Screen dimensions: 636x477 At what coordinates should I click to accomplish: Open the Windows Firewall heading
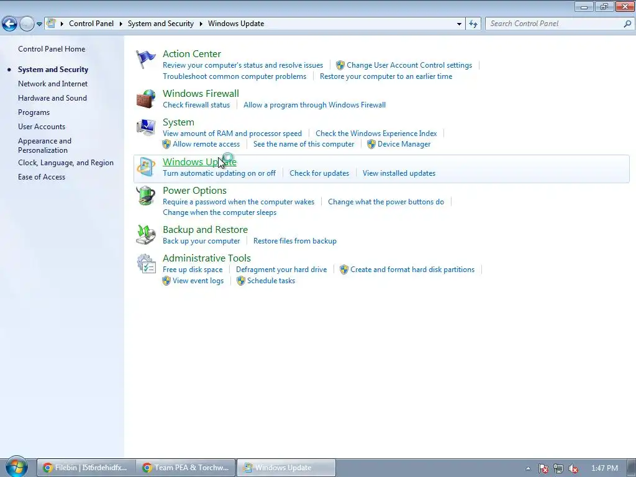201,94
